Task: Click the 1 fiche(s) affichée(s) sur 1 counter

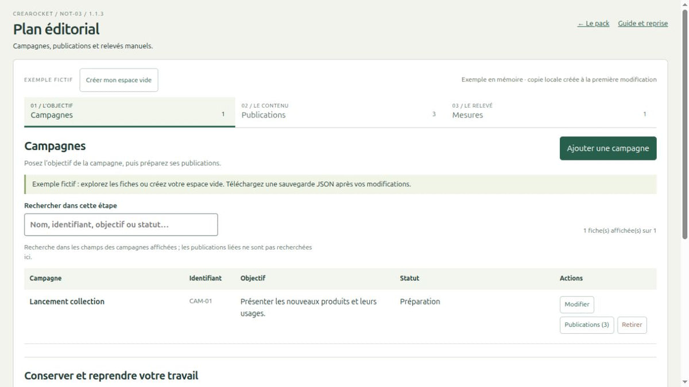Action: (620, 230)
